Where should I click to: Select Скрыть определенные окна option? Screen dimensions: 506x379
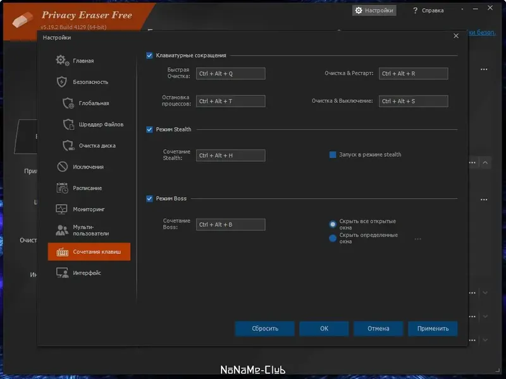coord(332,237)
